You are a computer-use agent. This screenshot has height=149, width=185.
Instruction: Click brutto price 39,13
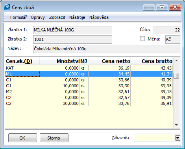coord(166,92)
